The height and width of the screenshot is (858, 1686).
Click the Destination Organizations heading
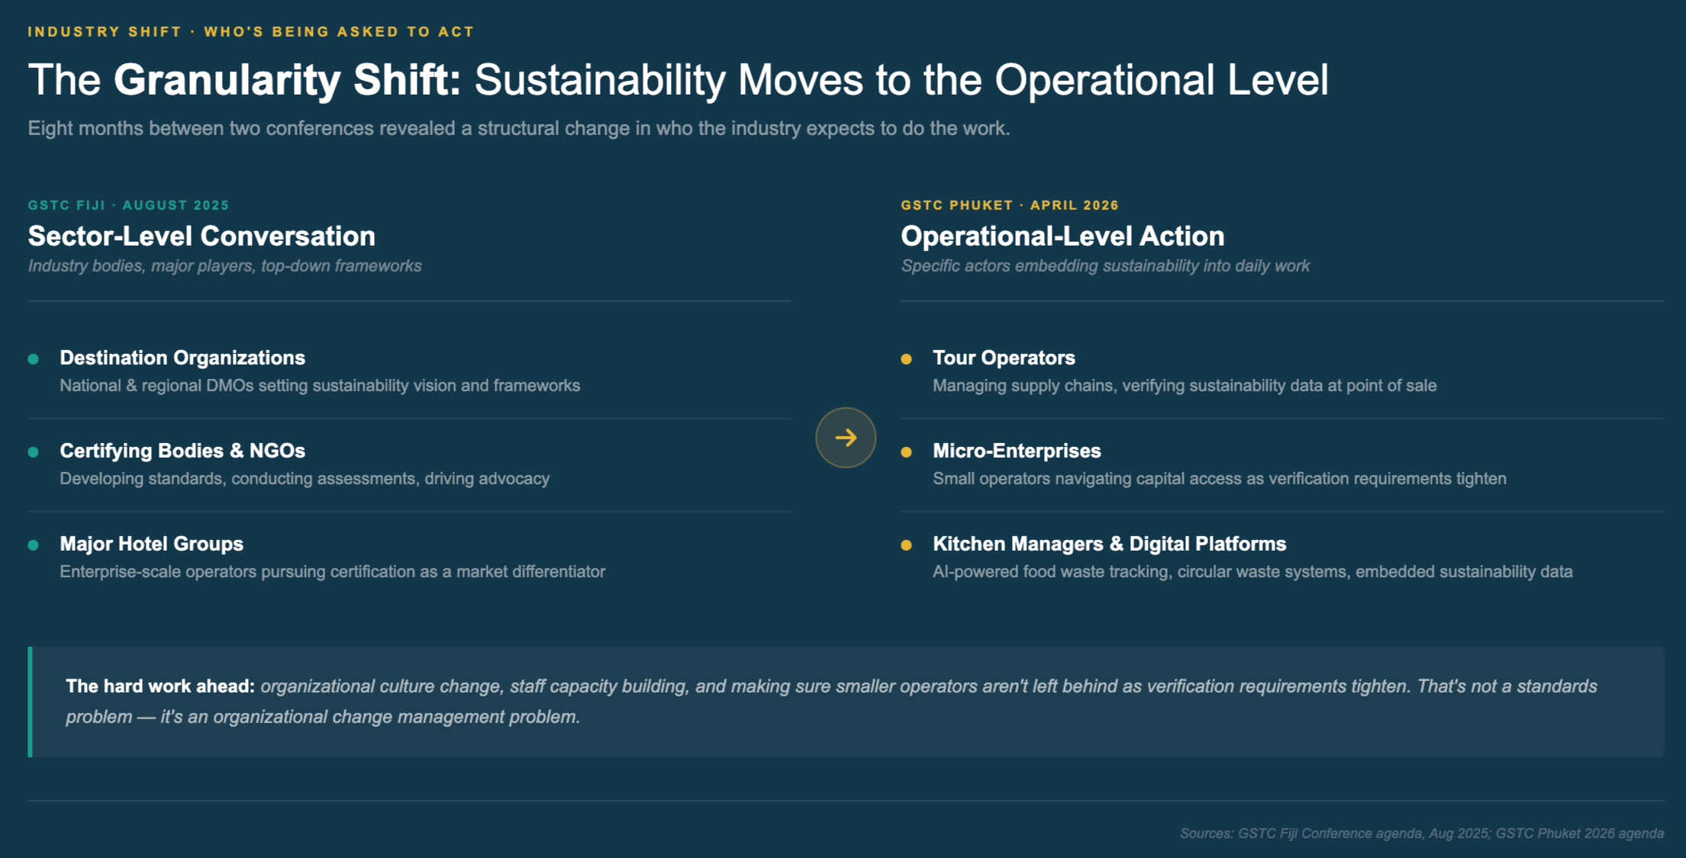182,358
